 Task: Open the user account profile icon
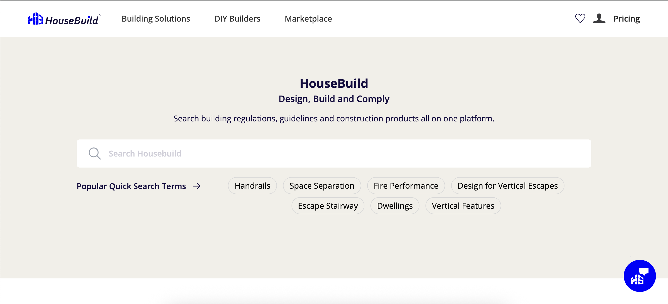[x=599, y=18]
